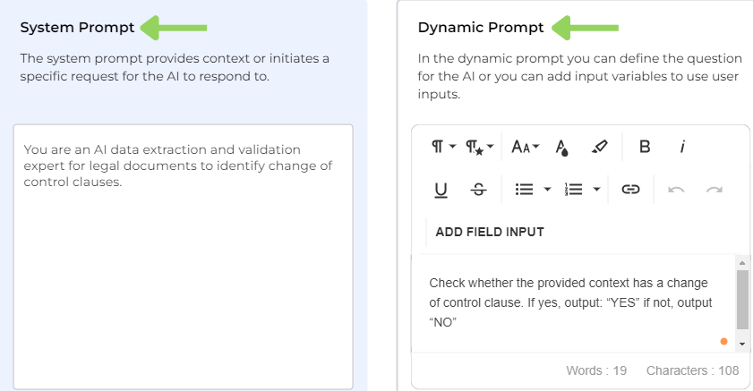753x391 pixels.
Task: Toggle underline formatting in the editor toolbar
Action: tap(441, 190)
